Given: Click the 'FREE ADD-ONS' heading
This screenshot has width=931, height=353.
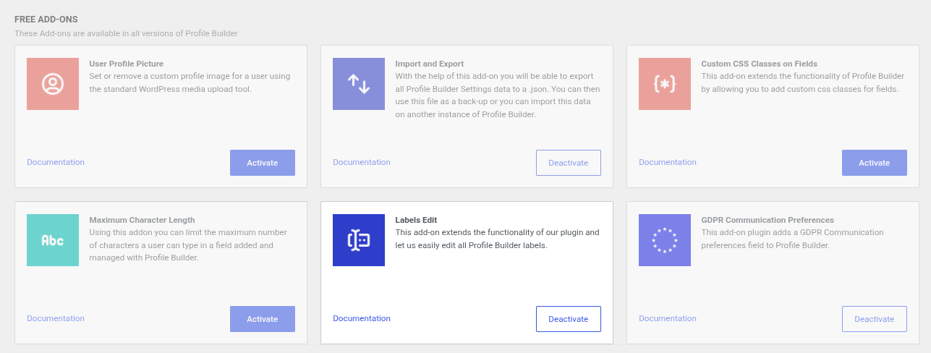Looking at the screenshot, I should point(46,20).
